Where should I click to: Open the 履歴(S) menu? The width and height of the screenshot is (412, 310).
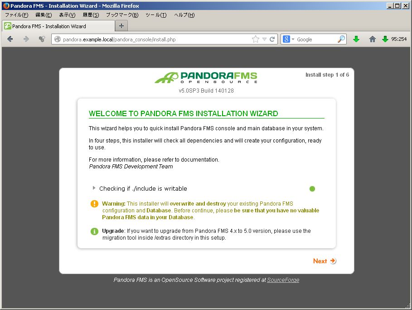(91, 15)
